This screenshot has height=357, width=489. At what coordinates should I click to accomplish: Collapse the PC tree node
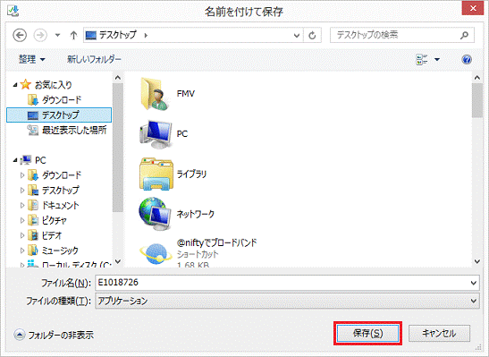click(x=15, y=160)
